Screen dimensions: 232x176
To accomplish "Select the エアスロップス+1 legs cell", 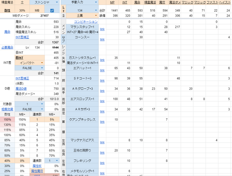I will click(x=82, y=99).
